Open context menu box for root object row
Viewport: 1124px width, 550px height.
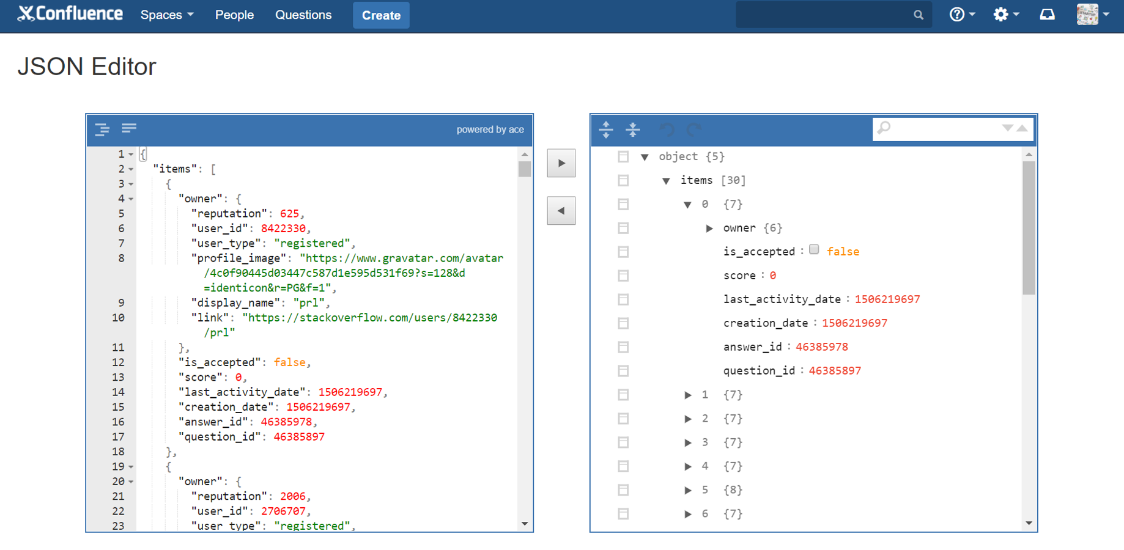pyautogui.click(x=623, y=156)
